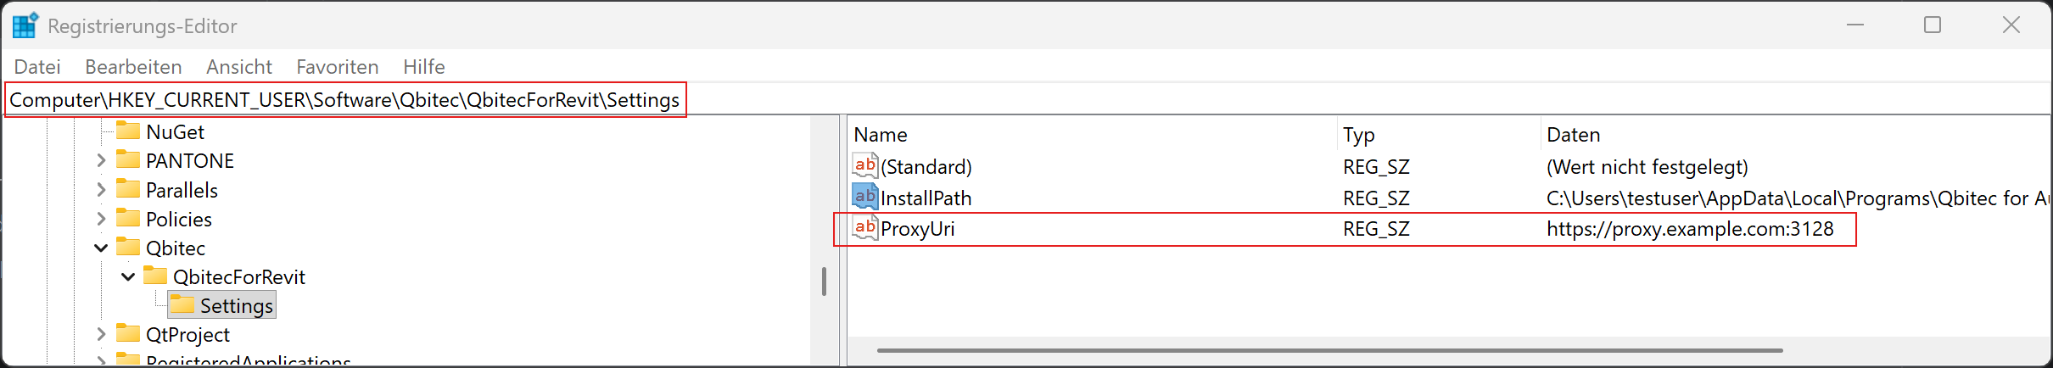Viewport: 2053px width, 368px height.
Task: Expand the Policies tree node
Action: coord(101,219)
